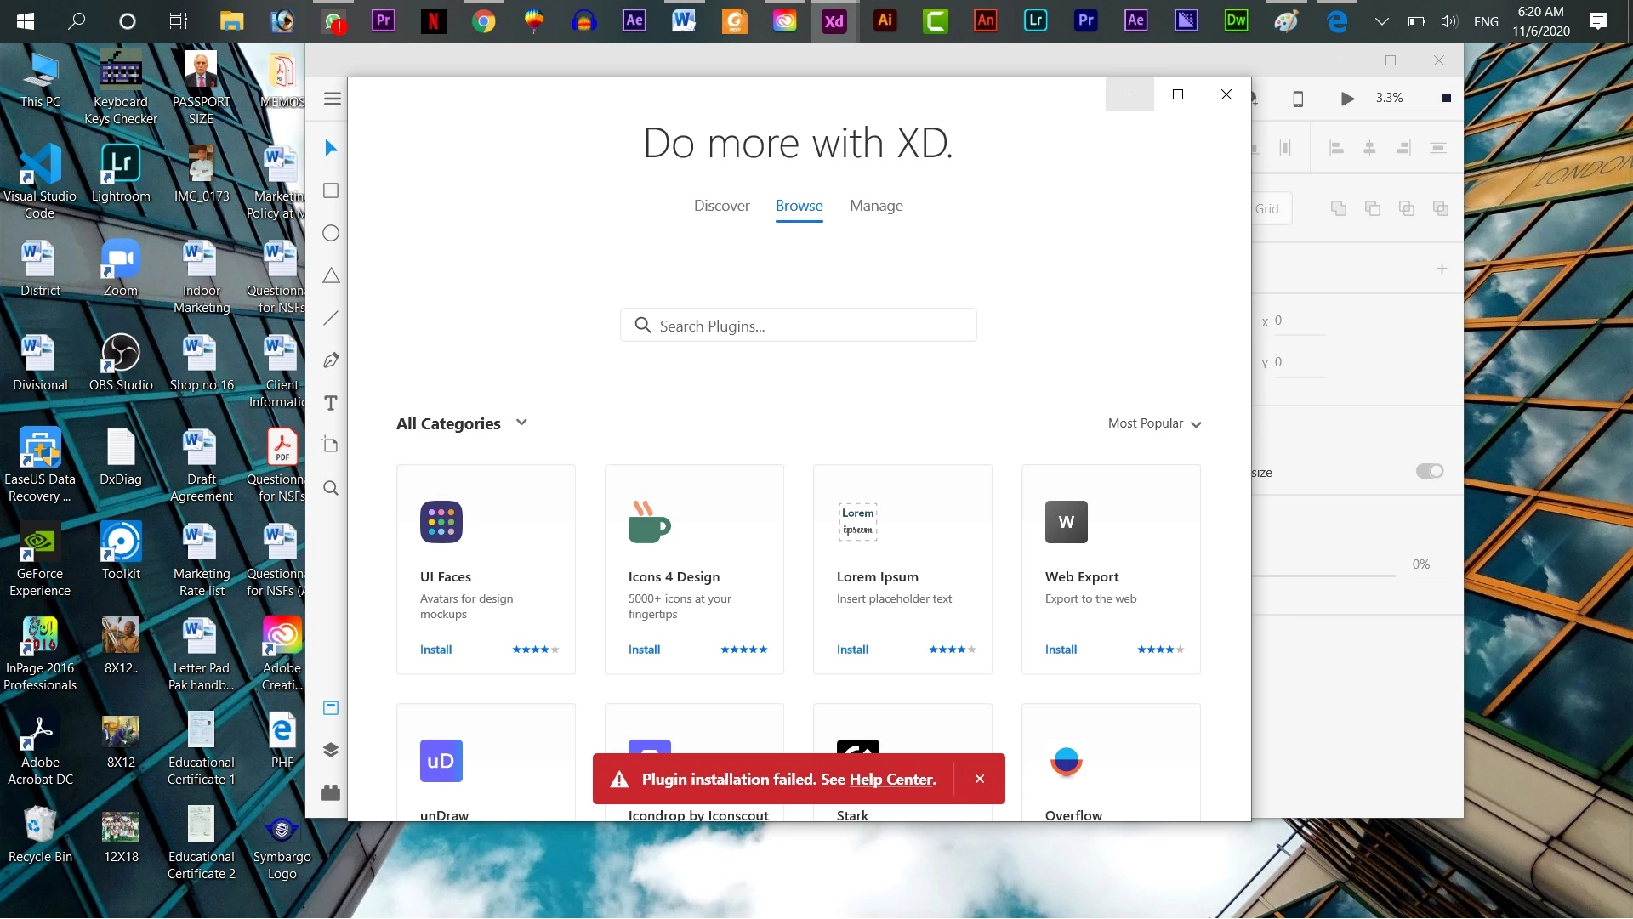The height and width of the screenshot is (919, 1633).
Task: Open the hamburger menu in XD
Action: [x=333, y=99]
